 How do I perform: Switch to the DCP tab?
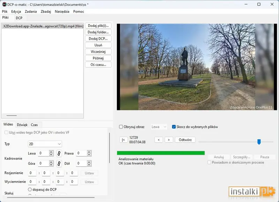click(19, 18)
